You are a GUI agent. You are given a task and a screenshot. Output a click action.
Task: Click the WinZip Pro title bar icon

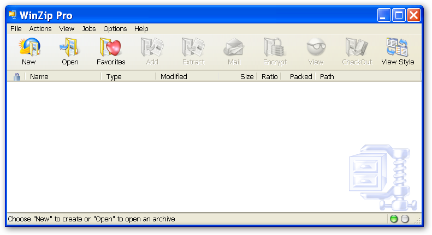13,15
